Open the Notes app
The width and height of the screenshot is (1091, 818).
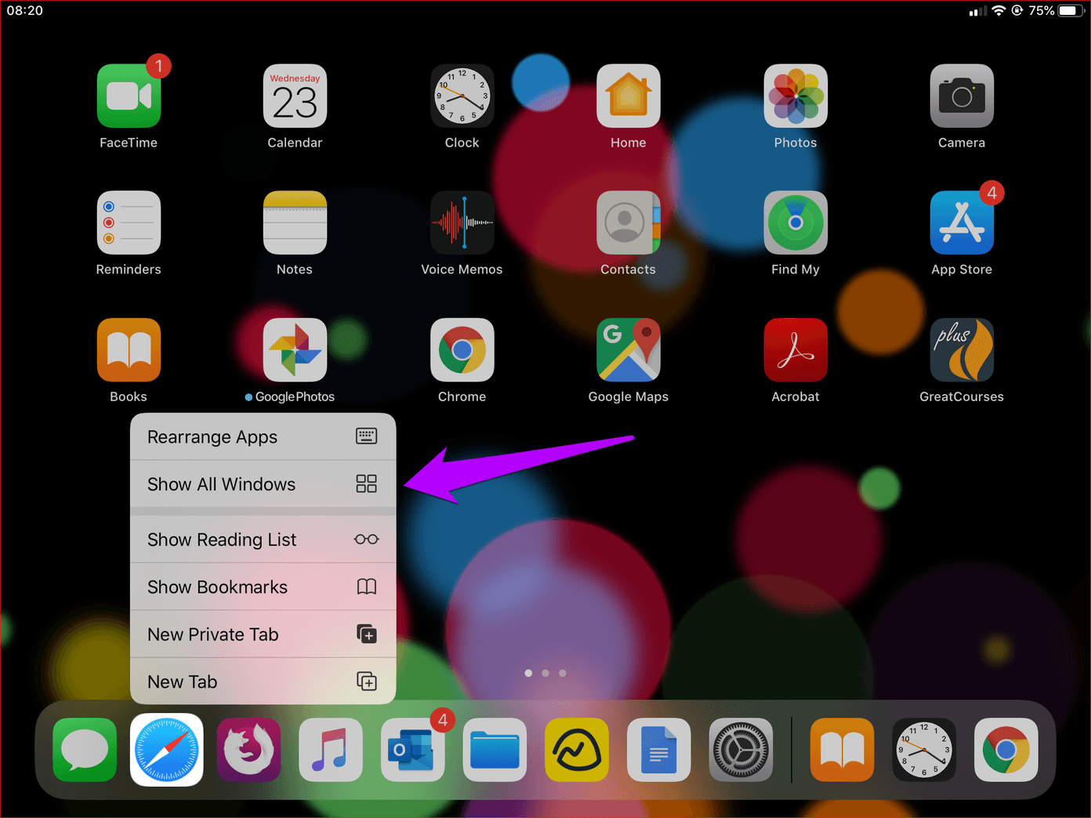tap(295, 223)
